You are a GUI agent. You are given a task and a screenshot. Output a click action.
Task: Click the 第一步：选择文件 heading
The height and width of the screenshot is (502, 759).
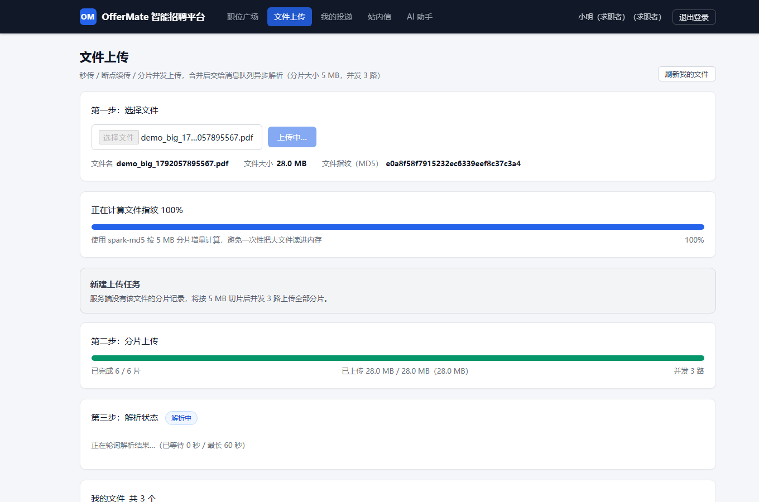click(x=125, y=110)
